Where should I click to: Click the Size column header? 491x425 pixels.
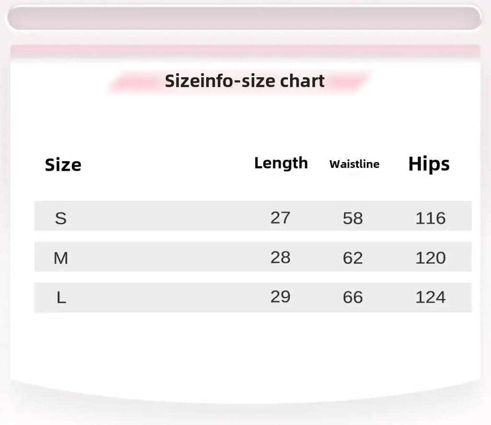[63, 165]
